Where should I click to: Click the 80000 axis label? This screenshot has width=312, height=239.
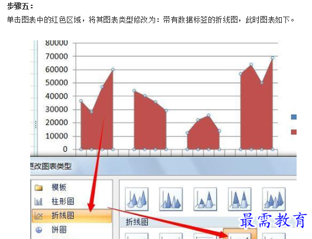click(x=56, y=43)
